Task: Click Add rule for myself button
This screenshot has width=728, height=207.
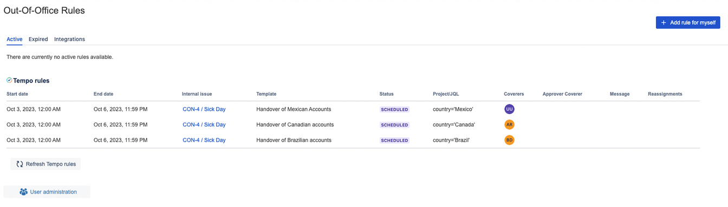Action: point(688,22)
